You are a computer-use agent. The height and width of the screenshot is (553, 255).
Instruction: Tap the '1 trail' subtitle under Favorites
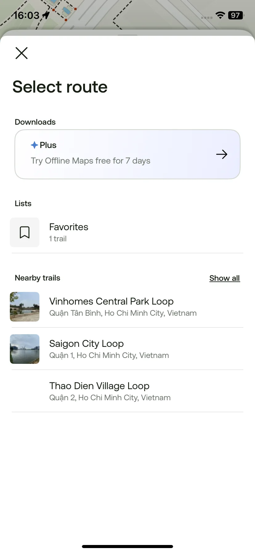(x=58, y=239)
